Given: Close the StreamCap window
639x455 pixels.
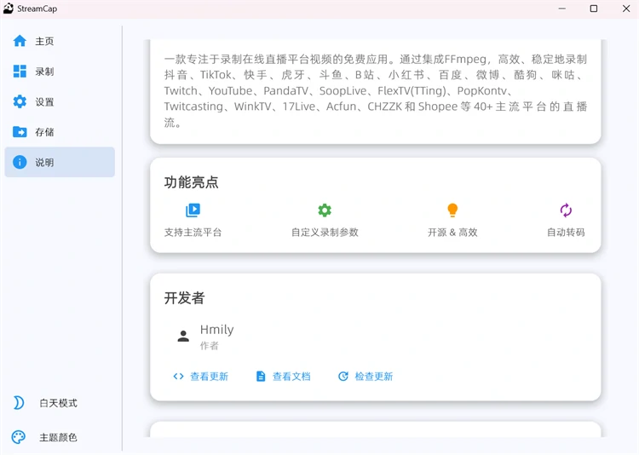Looking at the screenshot, I should pyautogui.click(x=626, y=9).
